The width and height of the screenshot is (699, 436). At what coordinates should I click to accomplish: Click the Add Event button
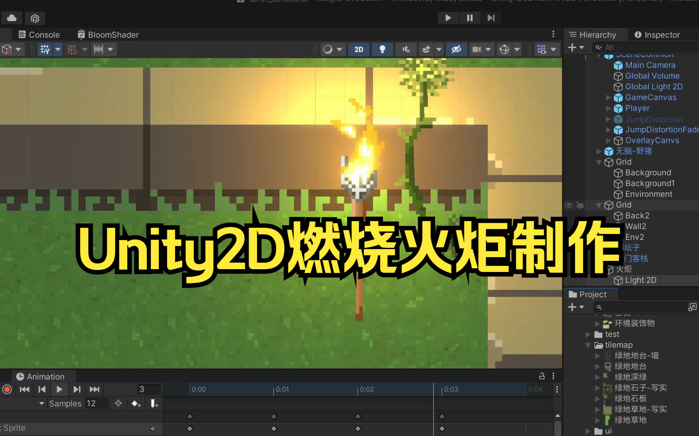tap(154, 403)
